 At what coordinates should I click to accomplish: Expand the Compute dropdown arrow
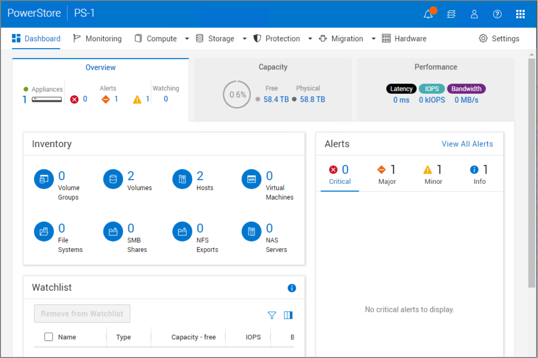coord(187,39)
